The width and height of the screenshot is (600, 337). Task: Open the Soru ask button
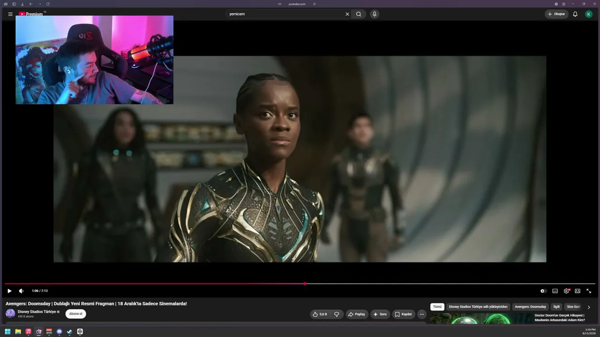(380, 314)
